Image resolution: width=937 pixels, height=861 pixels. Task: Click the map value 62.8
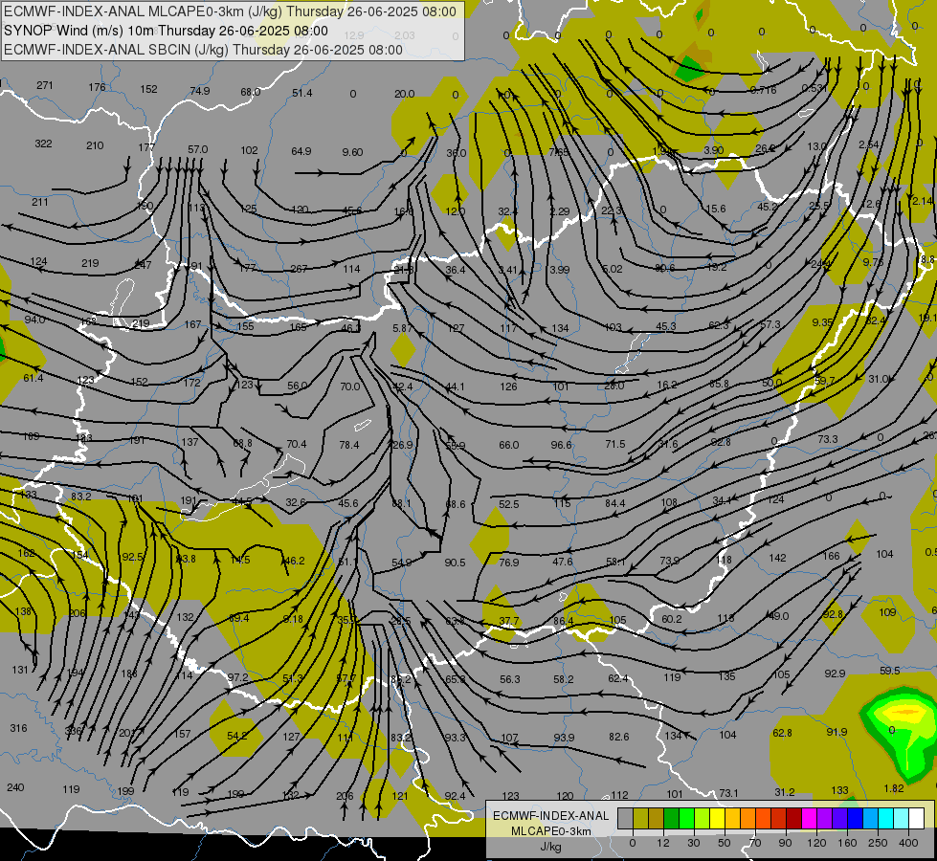click(782, 733)
